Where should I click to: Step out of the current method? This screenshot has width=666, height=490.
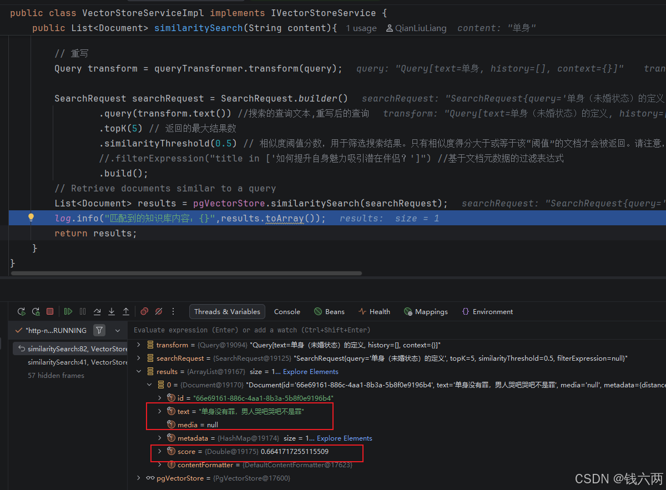[x=126, y=311]
